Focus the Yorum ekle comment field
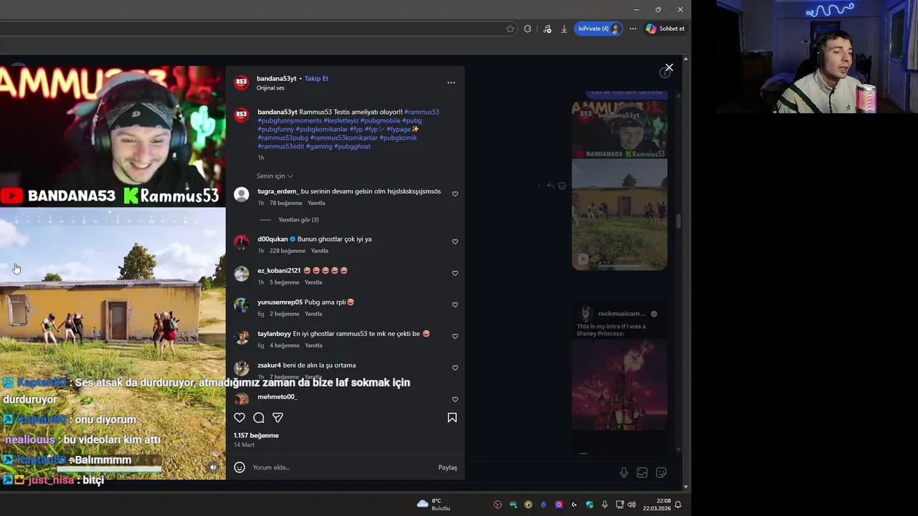The image size is (918, 516). [x=341, y=467]
